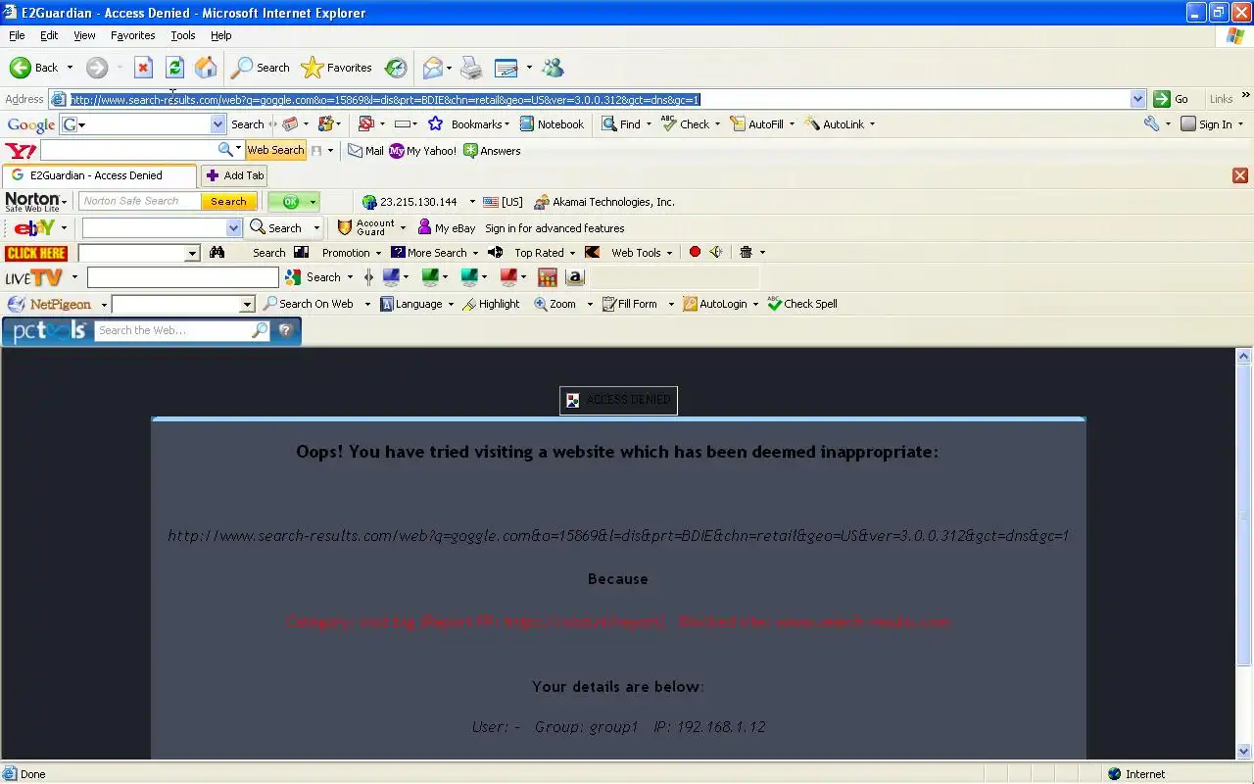Expand the Top Rated dropdown

(572, 253)
